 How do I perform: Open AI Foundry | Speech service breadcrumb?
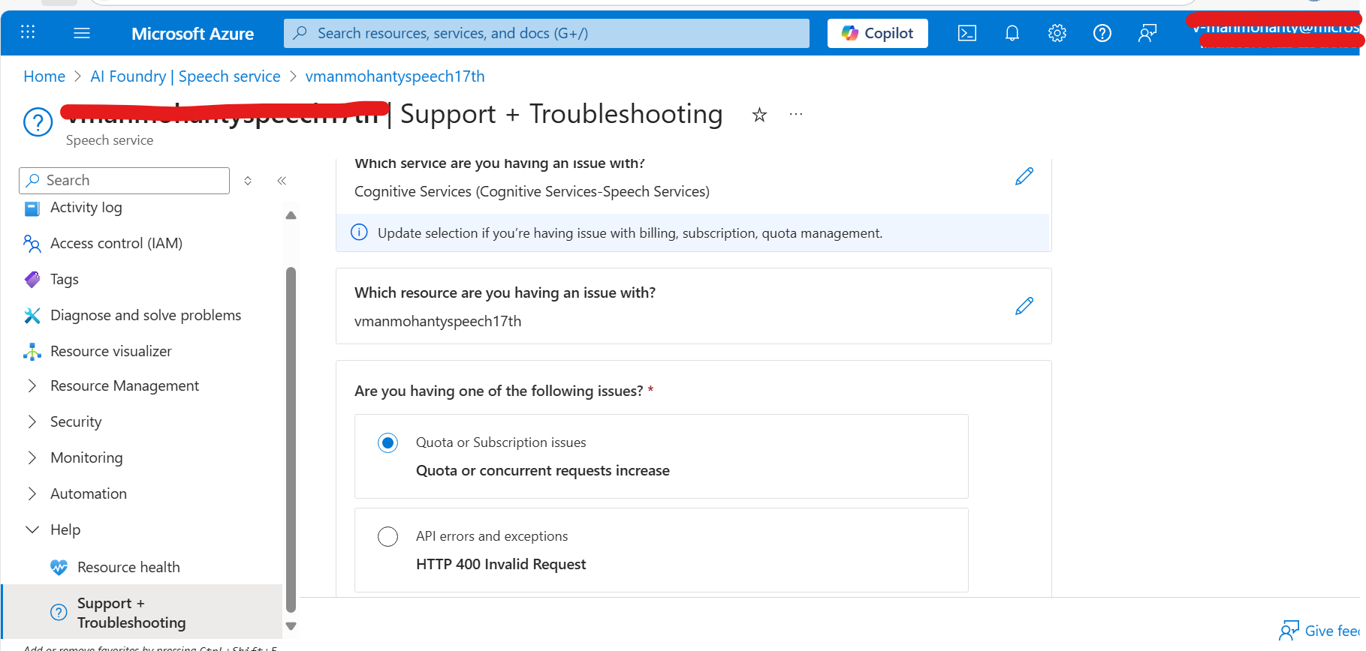185,76
